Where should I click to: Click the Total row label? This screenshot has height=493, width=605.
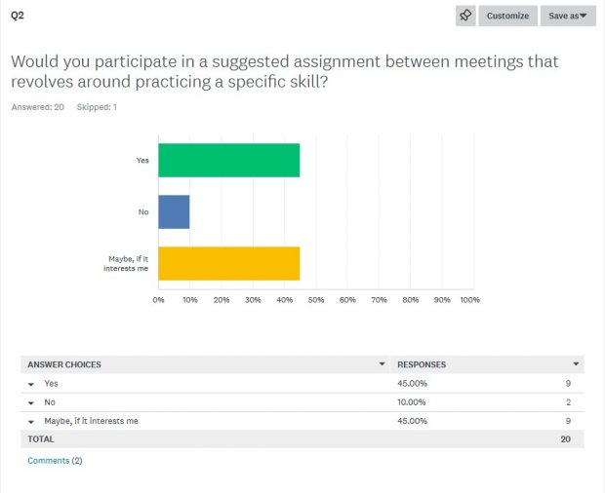pyautogui.click(x=41, y=439)
